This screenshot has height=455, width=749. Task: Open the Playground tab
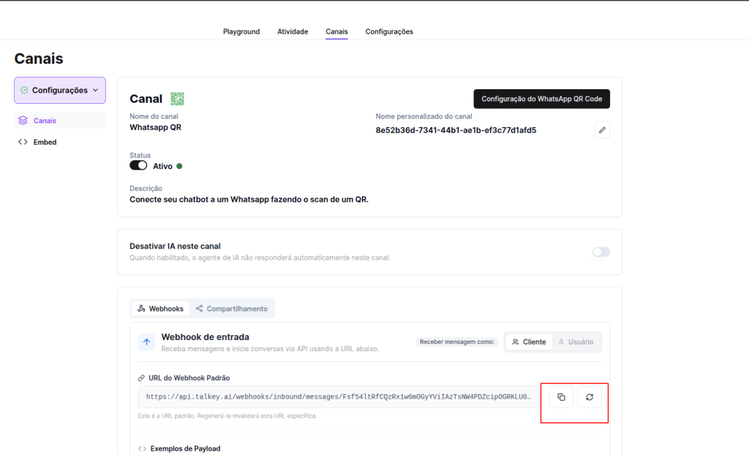(241, 31)
